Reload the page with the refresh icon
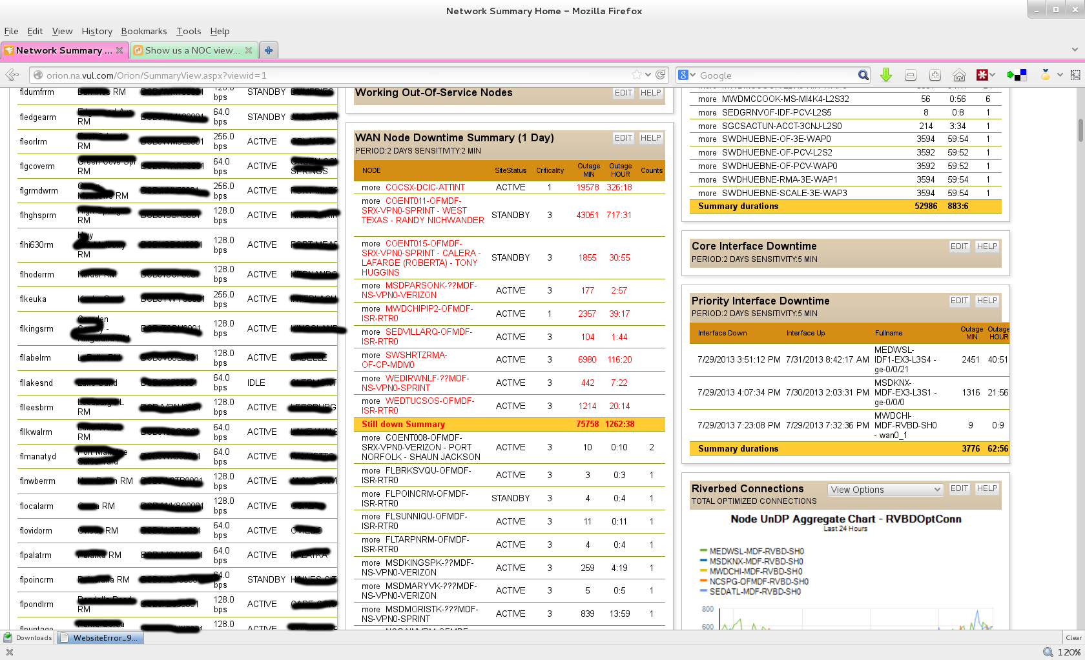 pyautogui.click(x=661, y=75)
